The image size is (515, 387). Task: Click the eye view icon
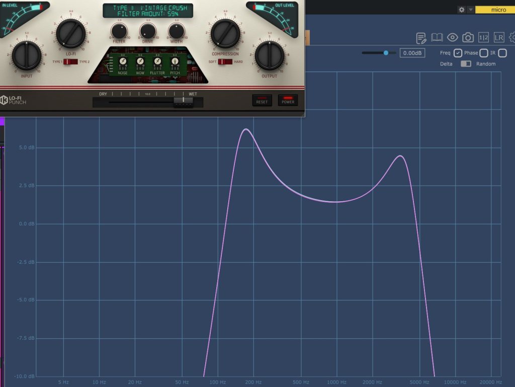(452, 37)
